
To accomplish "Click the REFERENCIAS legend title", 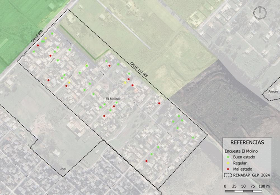I will click(247, 142).
